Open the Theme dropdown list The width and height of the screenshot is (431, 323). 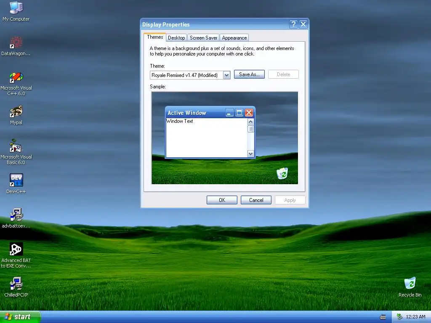226,75
